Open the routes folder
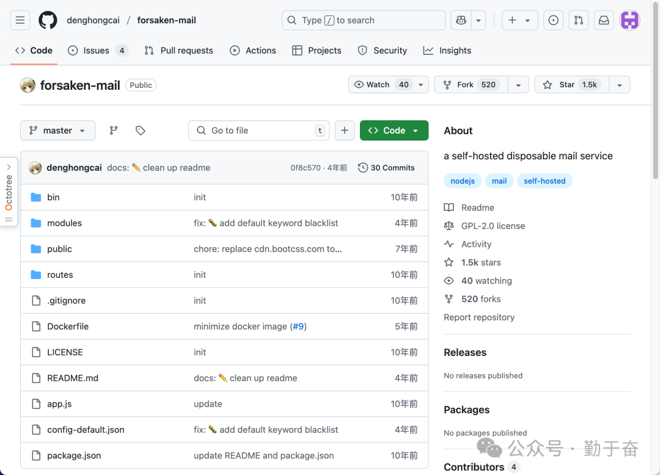The image size is (660, 475). coord(60,275)
